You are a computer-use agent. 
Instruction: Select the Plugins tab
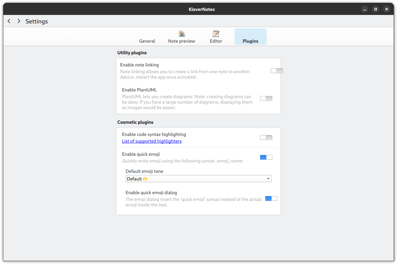(250, 41)
